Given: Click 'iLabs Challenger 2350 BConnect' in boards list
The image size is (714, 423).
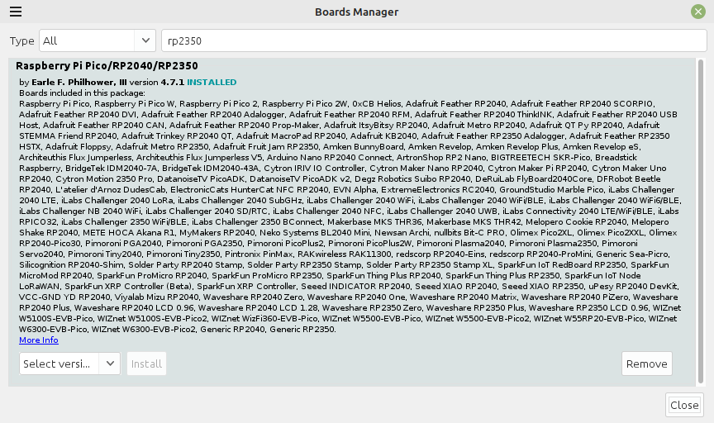Looking at the screenshot, I should click(257, 221).
